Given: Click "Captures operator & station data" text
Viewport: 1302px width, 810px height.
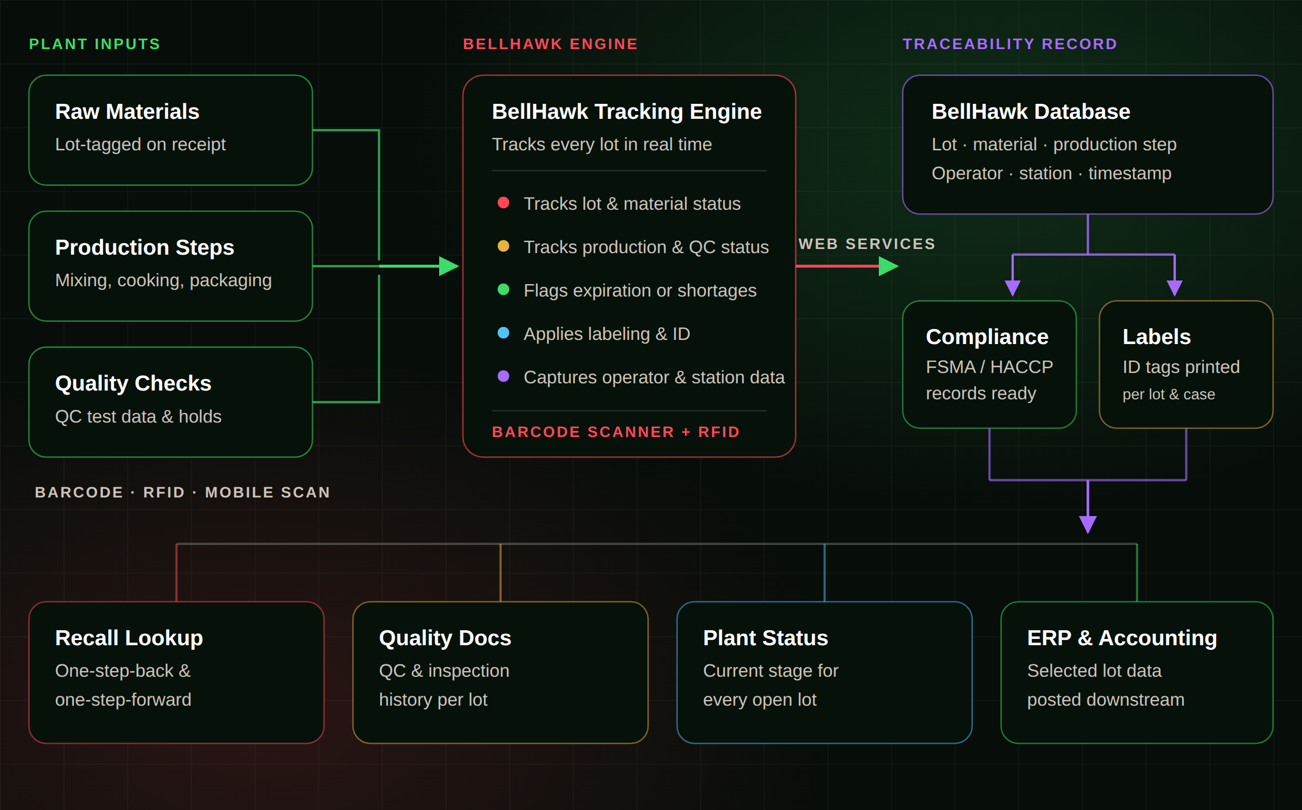Looking at the screenshot, I should point(654,377).
